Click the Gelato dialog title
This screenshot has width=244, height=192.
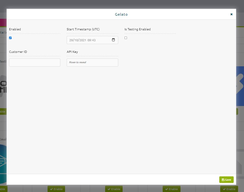121,14
